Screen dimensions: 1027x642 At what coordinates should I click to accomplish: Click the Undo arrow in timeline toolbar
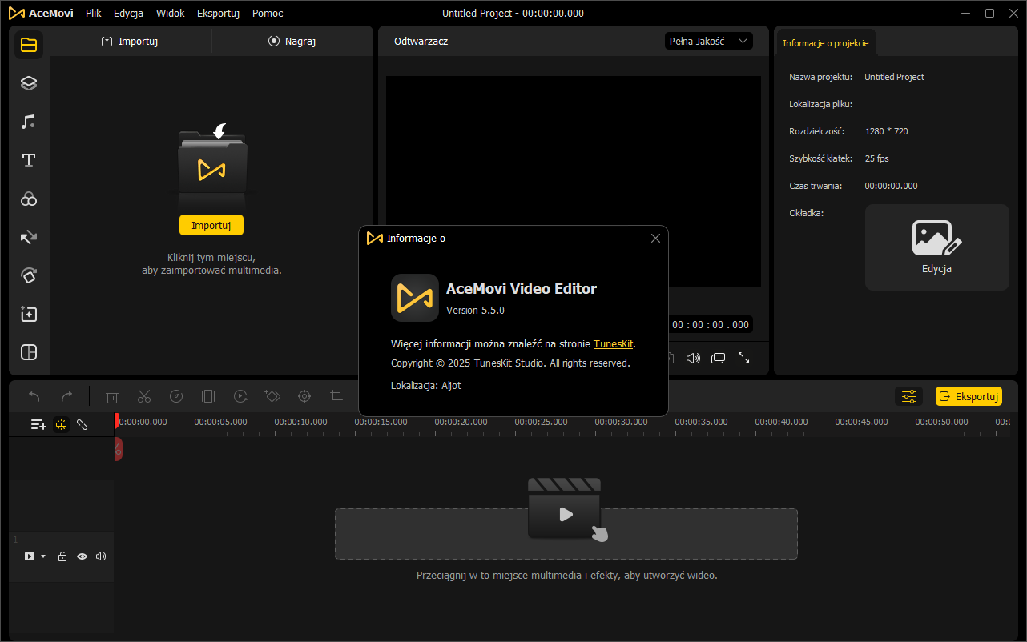pyautogui.click(x=34, y=396)
